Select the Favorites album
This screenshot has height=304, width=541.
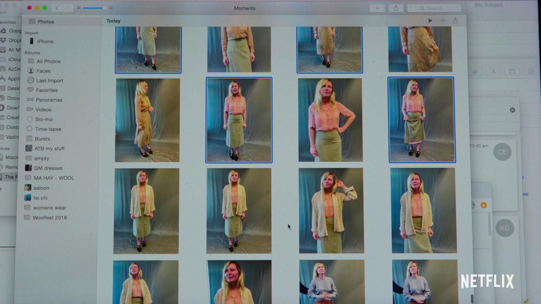pyautogui.click(x=46, y=90)
